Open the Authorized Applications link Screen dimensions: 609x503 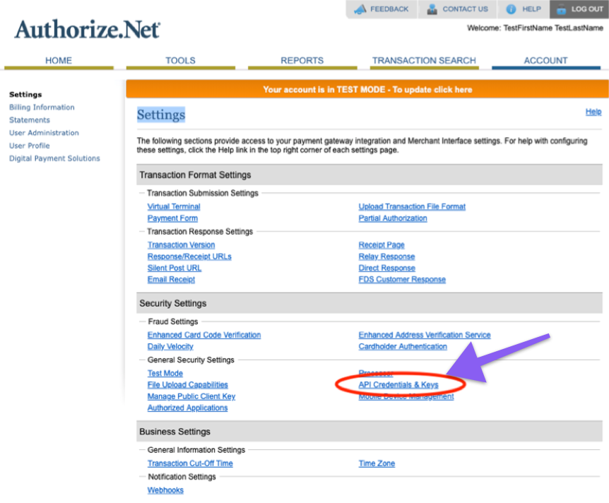point(188,408)
